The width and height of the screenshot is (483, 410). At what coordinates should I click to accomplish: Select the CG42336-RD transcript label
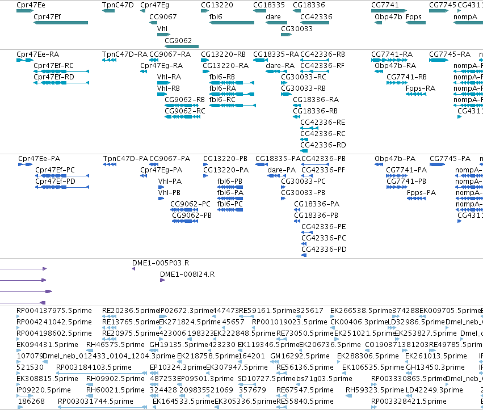click(x=323, y=145)
